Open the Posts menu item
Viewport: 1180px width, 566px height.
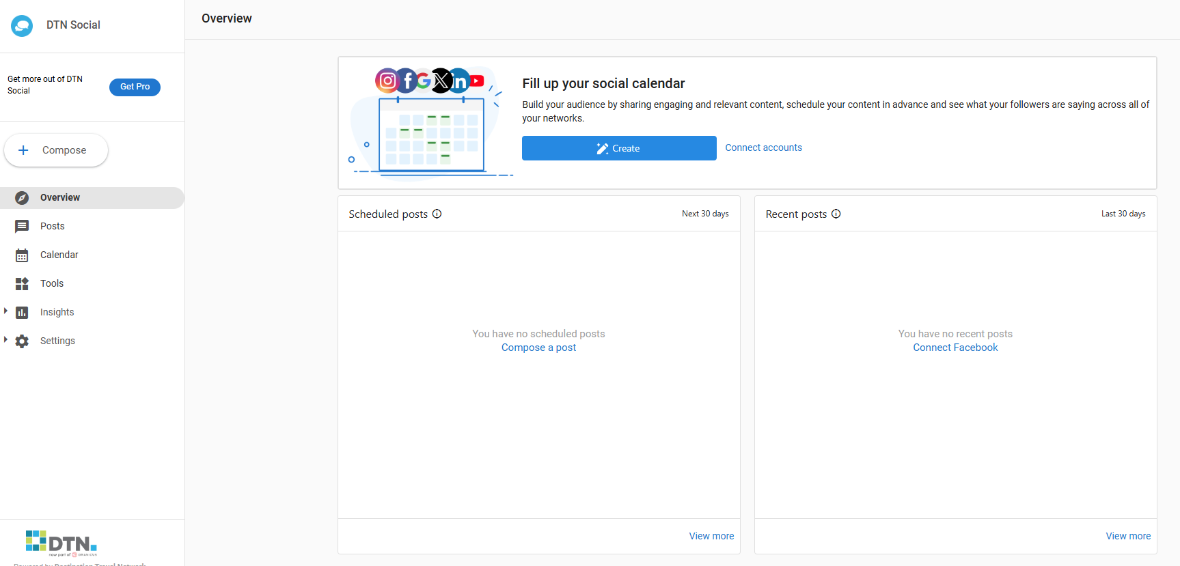[x=92, y=227]
